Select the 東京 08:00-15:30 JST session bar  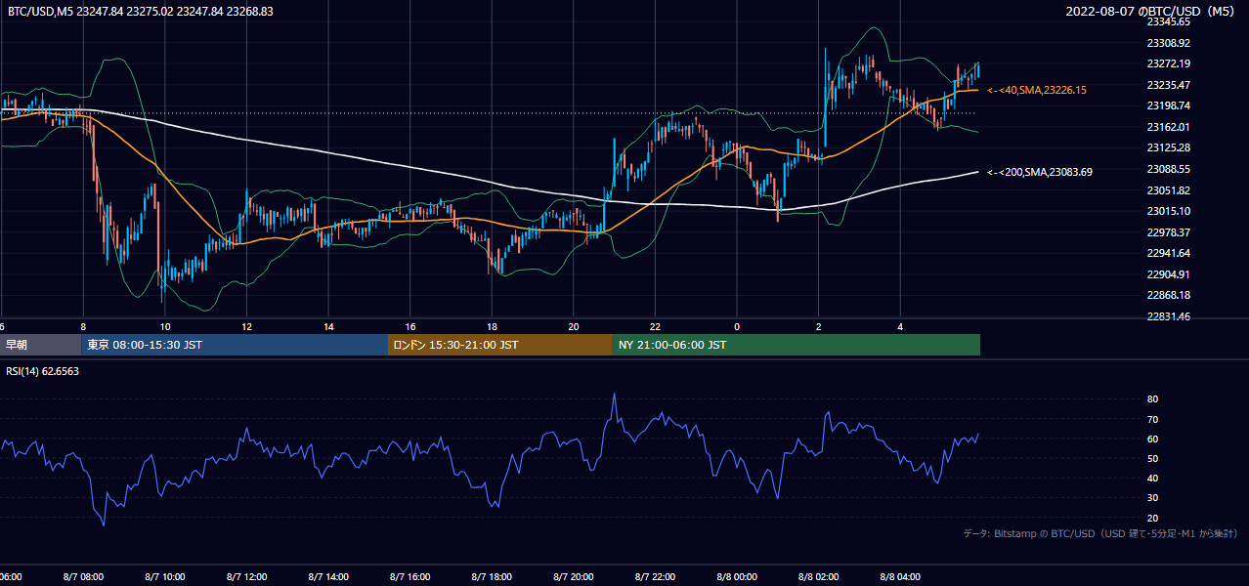pos(235,345)
